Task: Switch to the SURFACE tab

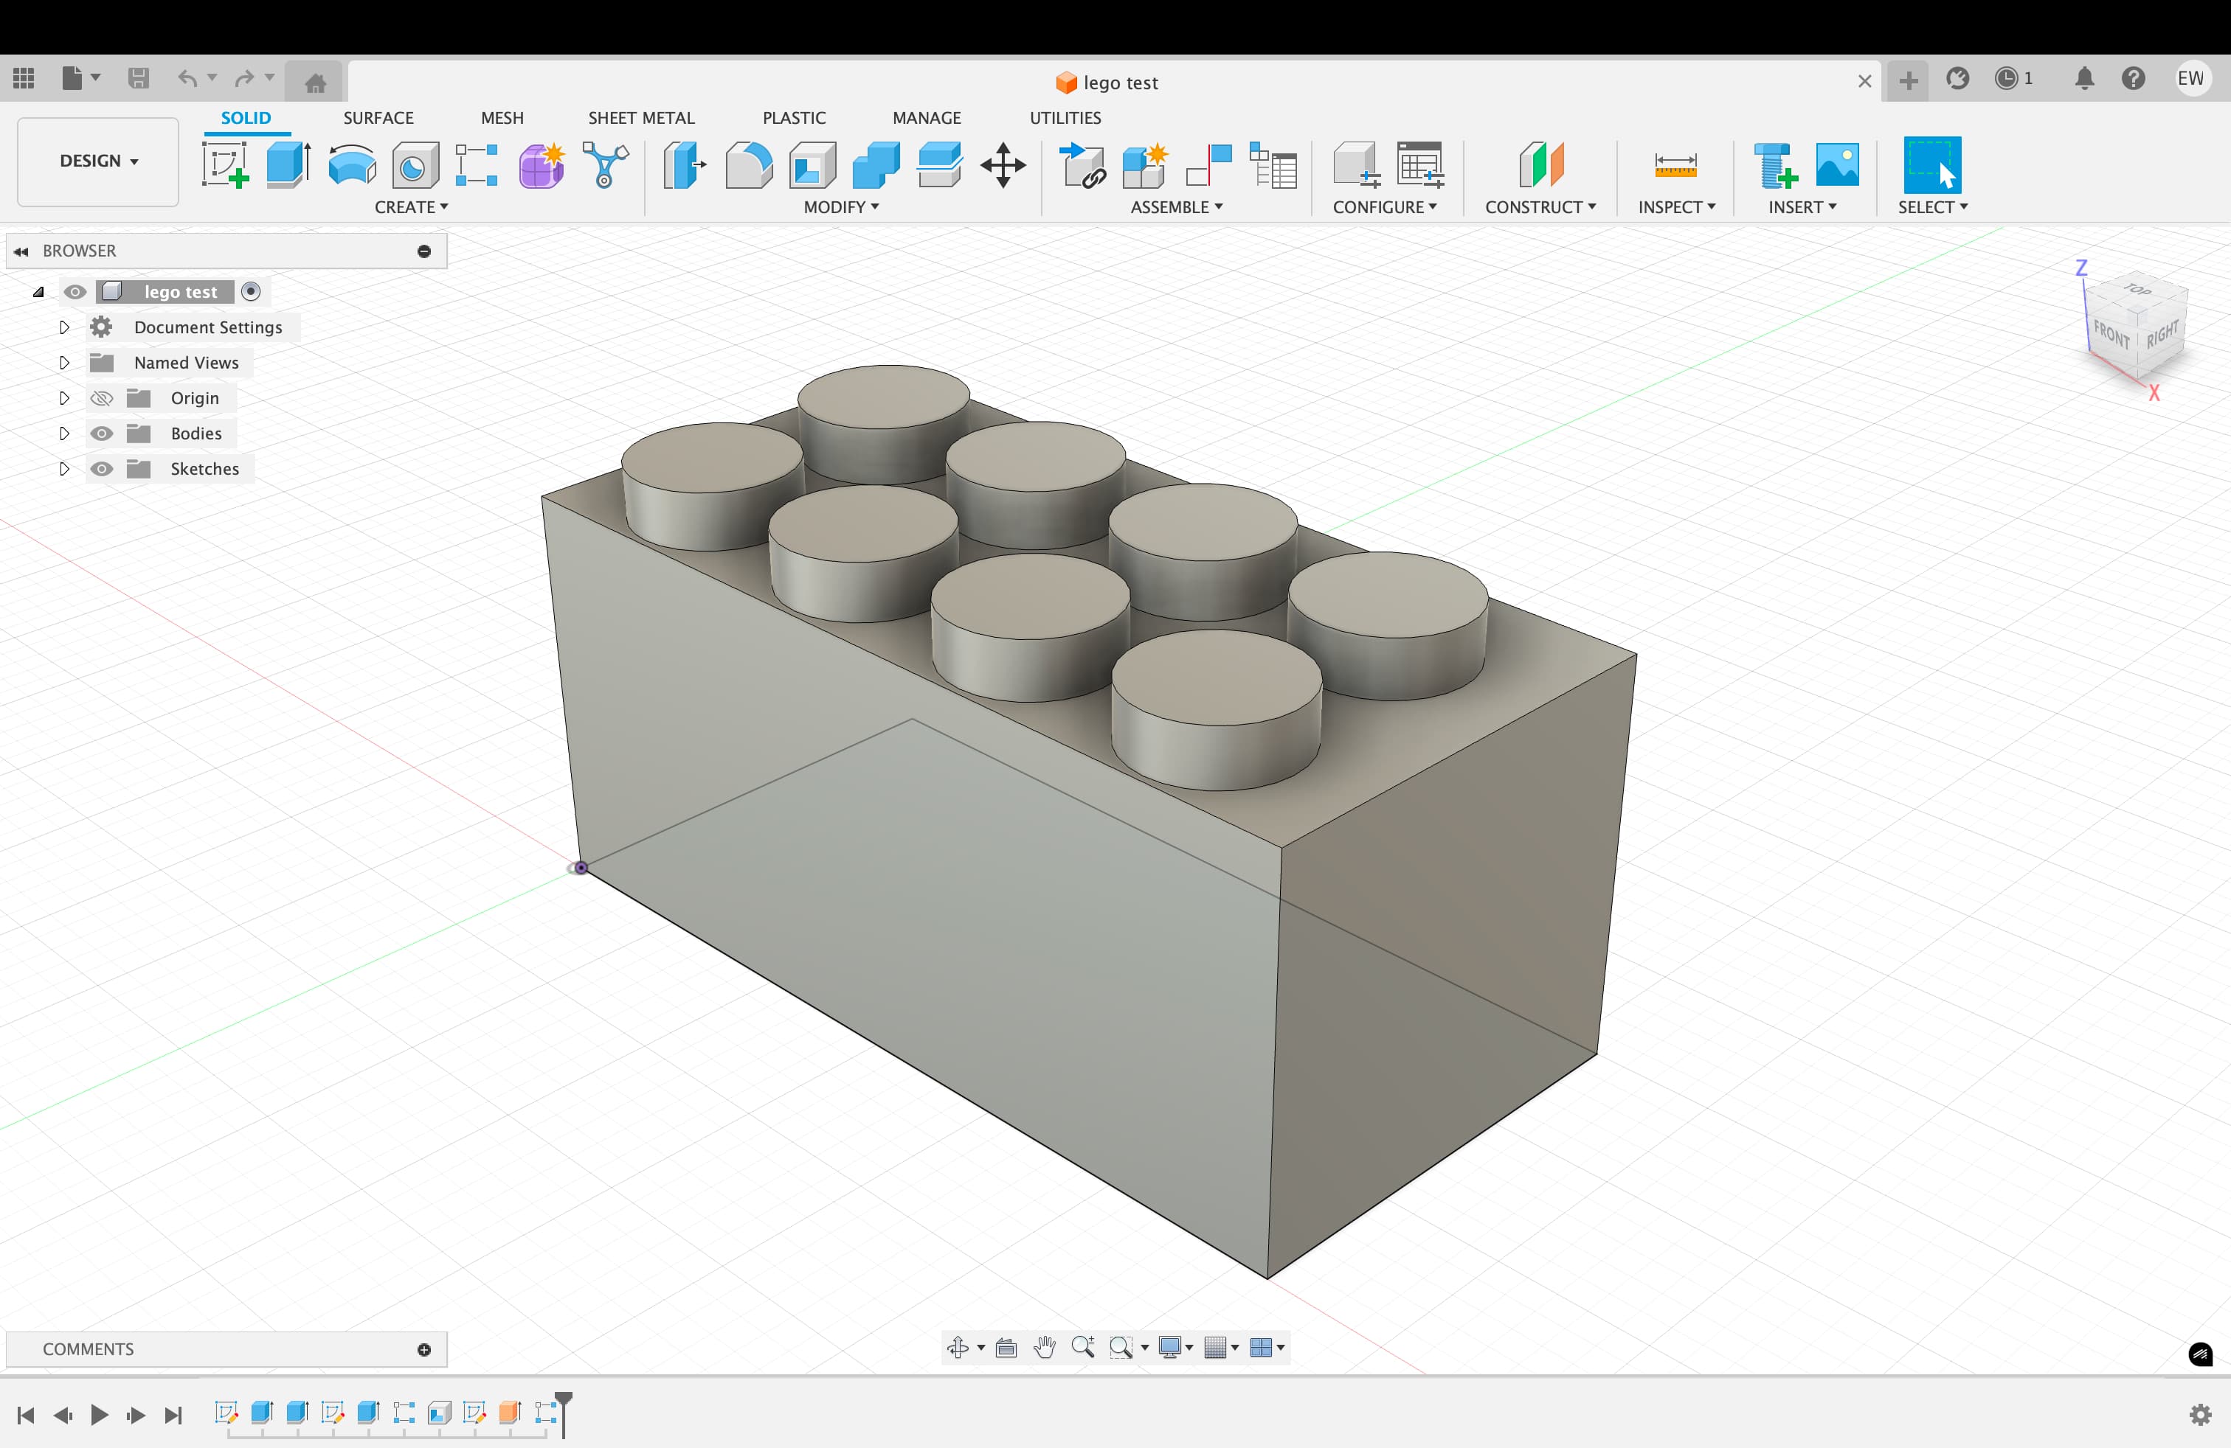Action: [378, 118]
